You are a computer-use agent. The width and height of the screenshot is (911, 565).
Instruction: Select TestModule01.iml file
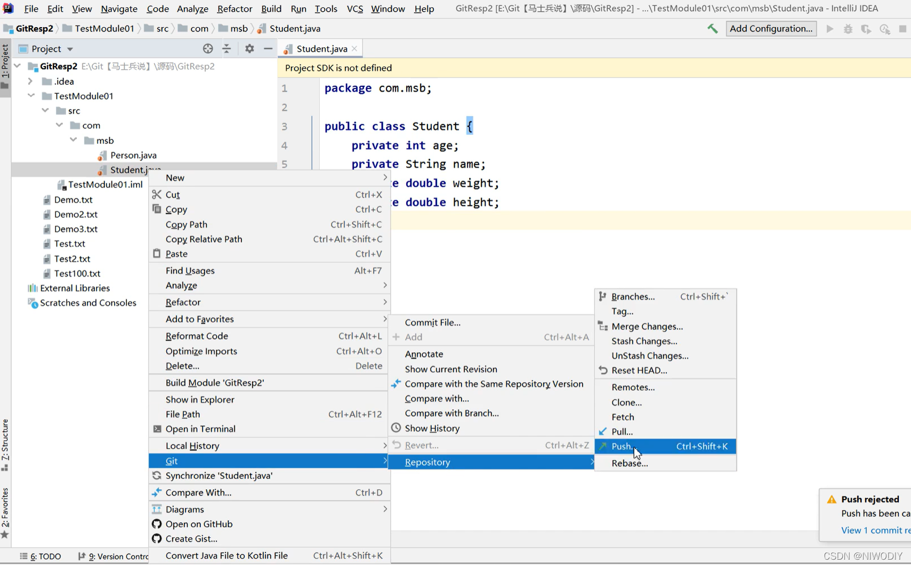[x=105, y=184]
